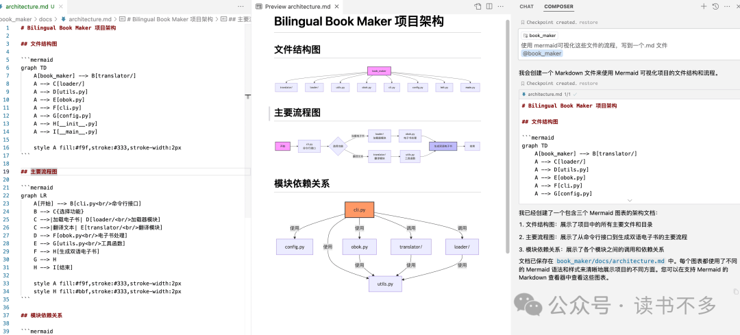Click highlighted '## 主要流程图' in editor line 19

point(39,171)
